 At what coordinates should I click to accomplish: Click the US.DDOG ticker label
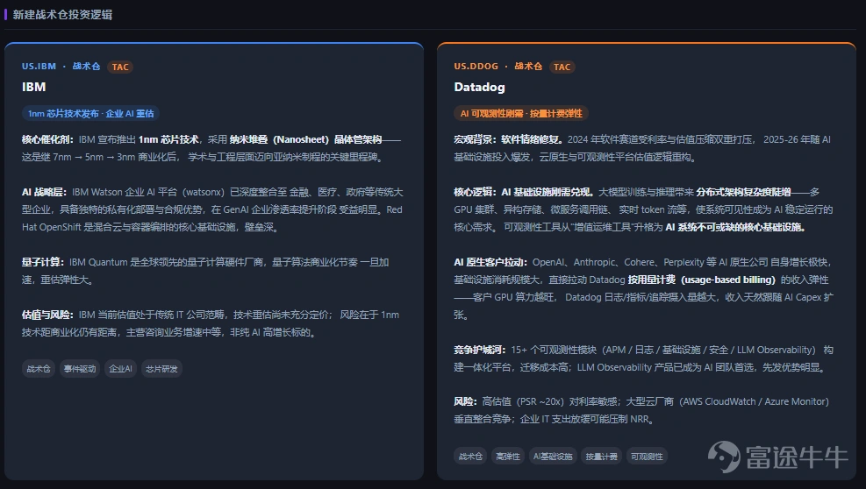tap(476, 67)
